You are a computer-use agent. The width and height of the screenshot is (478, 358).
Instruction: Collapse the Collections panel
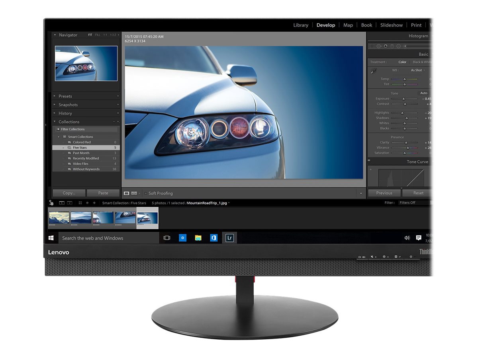coord(55,122)
